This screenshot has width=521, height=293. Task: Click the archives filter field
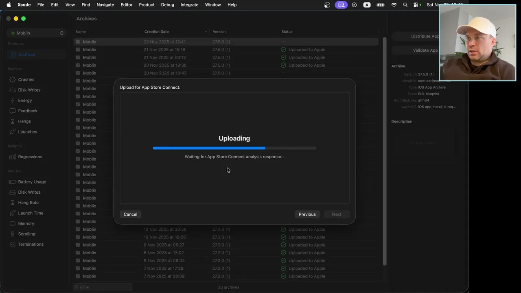pyautogui.click(x=103, y=287)
